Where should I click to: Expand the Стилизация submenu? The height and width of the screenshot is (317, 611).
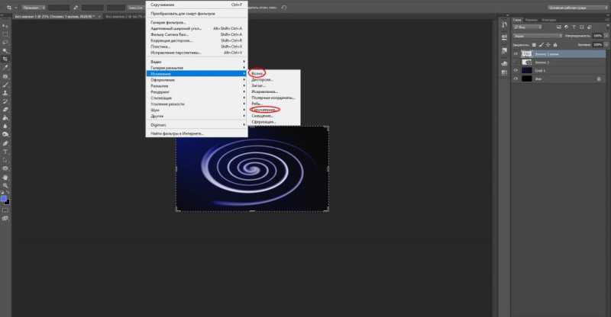pyautogui.click(x=197, y=98)
